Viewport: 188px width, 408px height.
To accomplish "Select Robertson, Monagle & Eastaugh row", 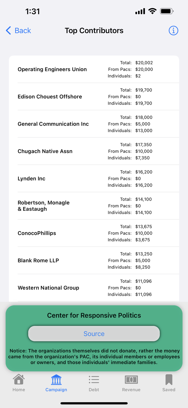I will [43, 206].
